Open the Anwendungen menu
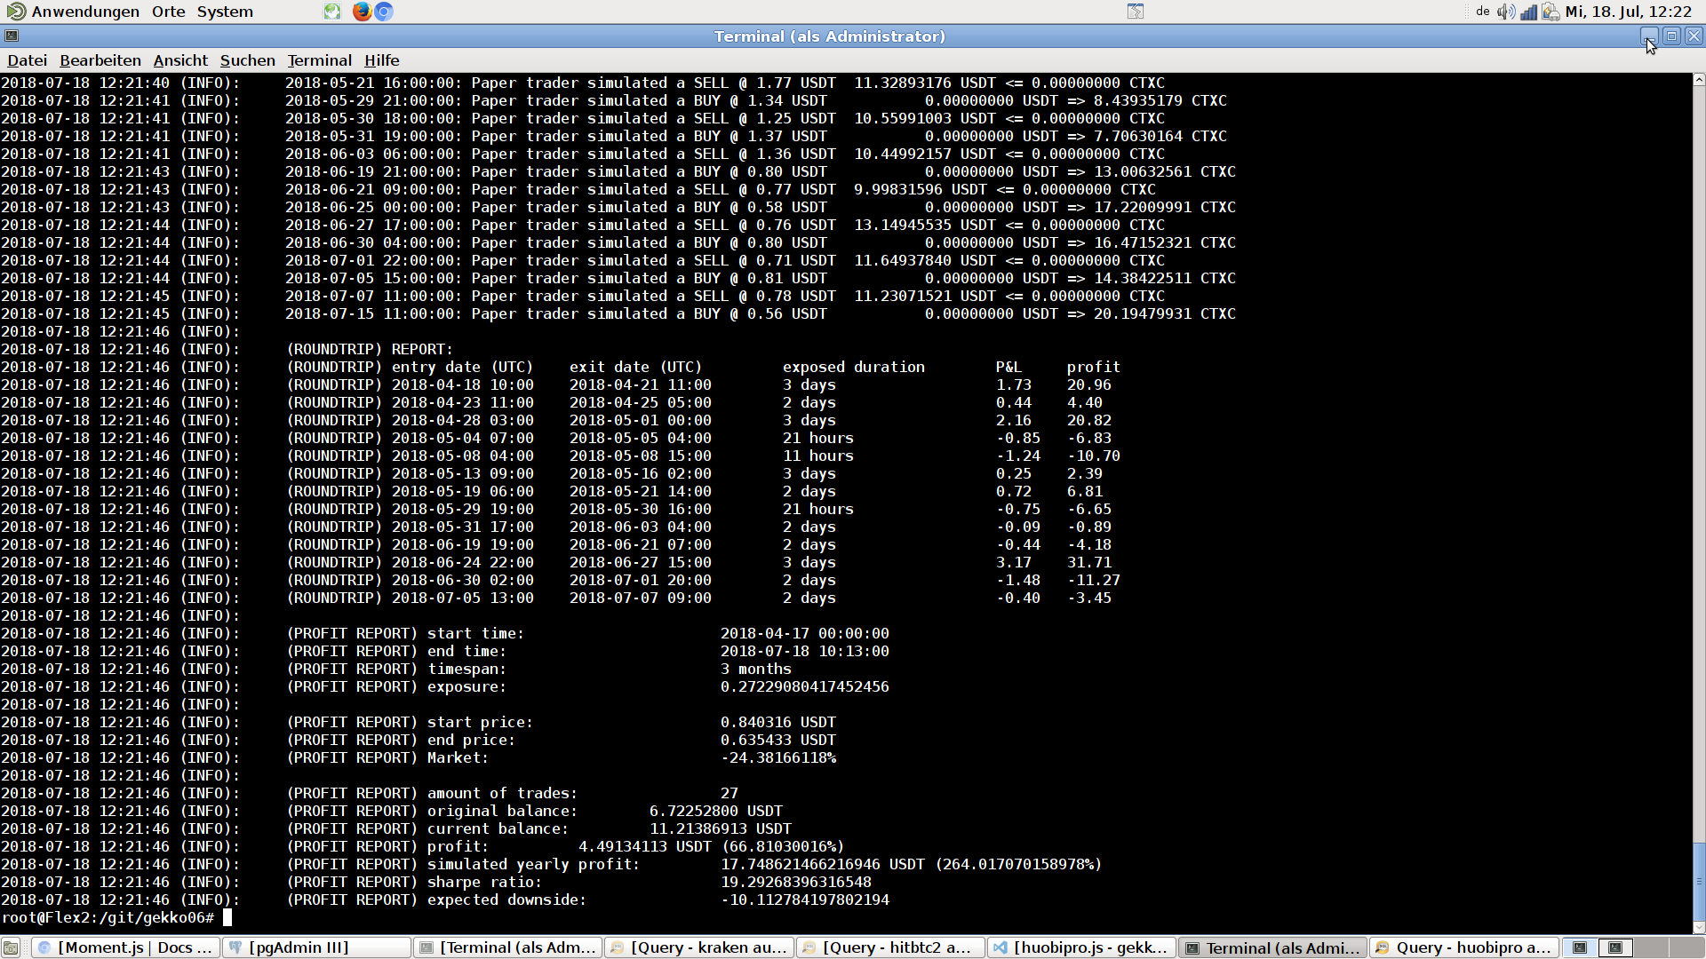Viewport: 1706px width, 959px height. tap(84, 12)
